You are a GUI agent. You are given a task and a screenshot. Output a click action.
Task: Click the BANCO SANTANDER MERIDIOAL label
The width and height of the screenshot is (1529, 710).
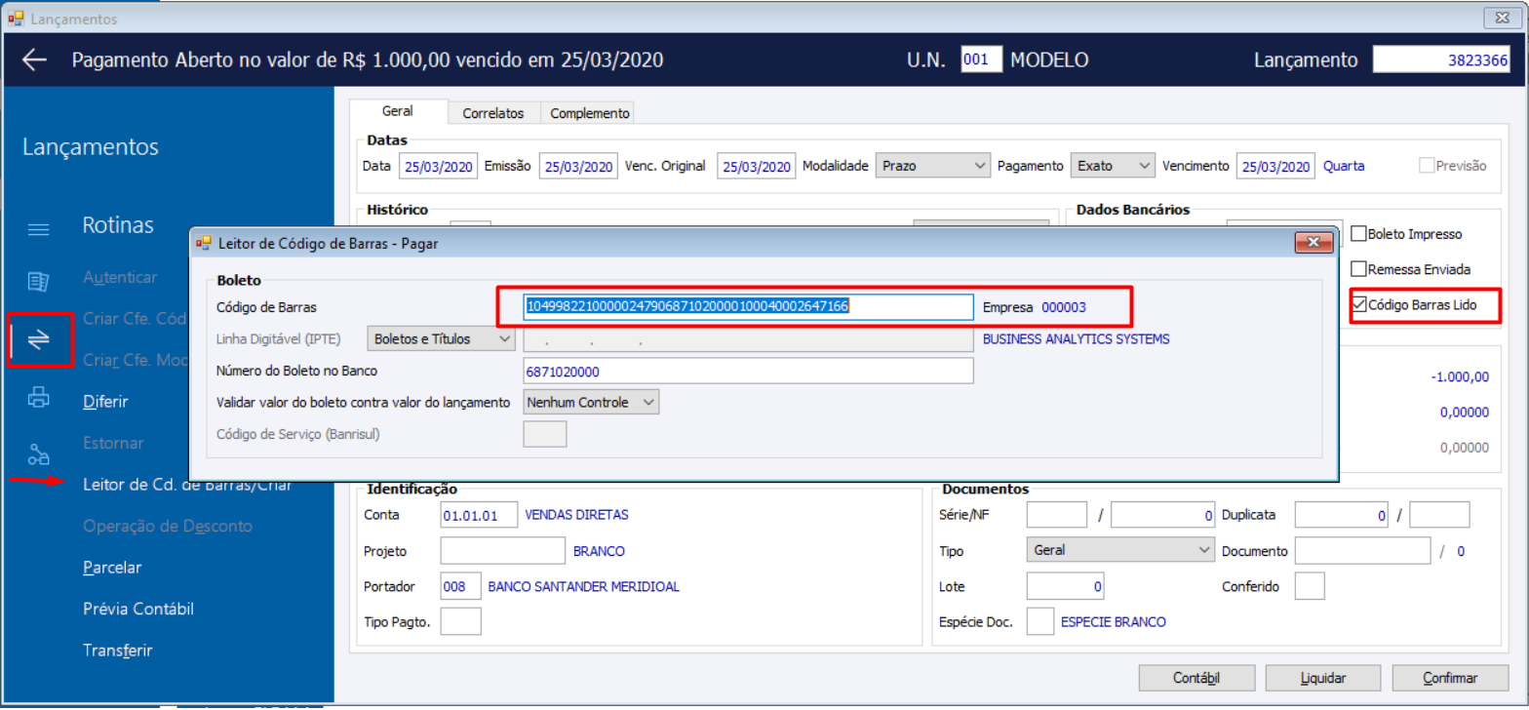(583, 586)
